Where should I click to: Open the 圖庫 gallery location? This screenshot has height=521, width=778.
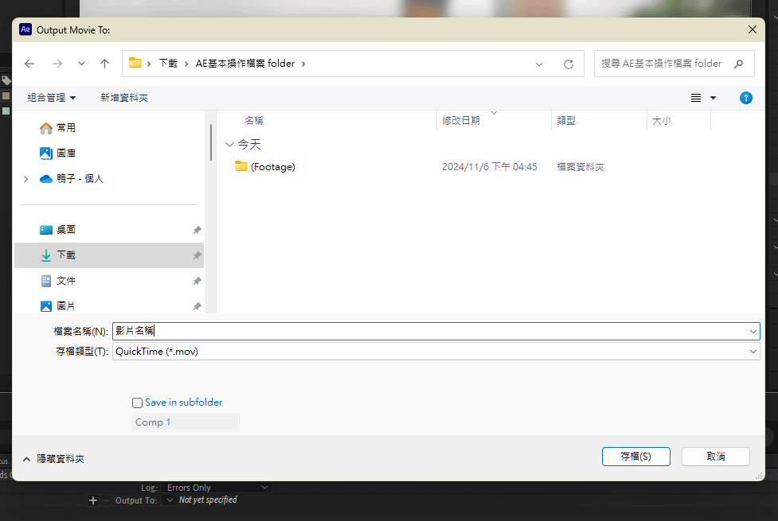coord(66,153)
